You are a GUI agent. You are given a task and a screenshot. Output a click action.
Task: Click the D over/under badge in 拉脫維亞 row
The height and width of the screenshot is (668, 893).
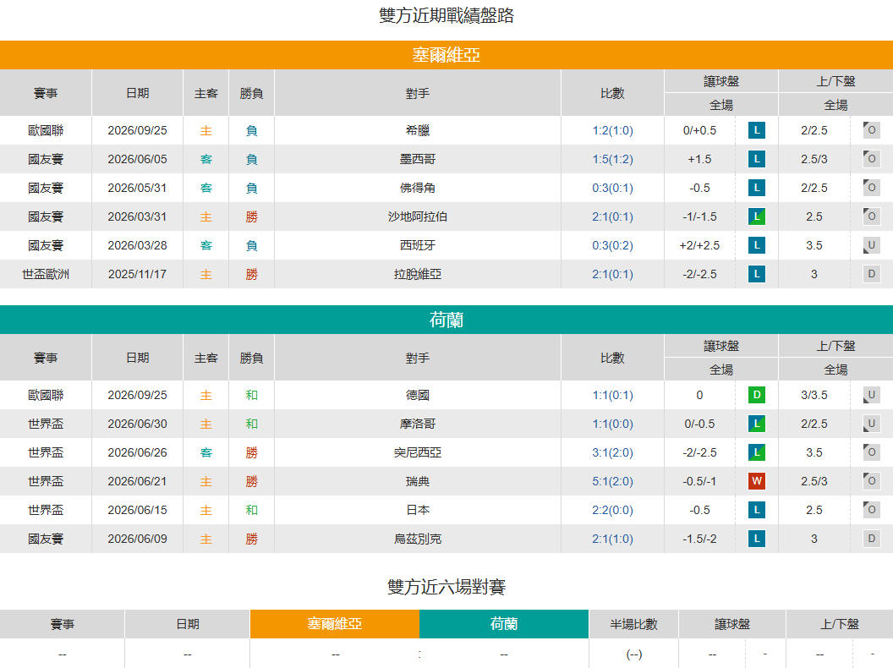[x=871, y=274]
